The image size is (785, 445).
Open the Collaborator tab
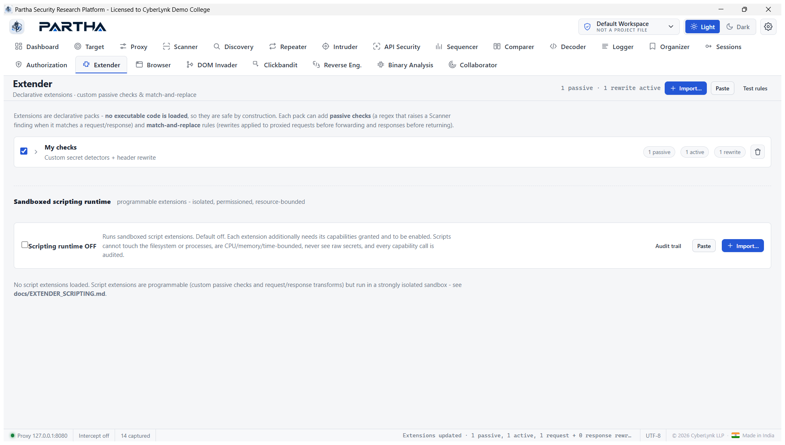pyautogui.click(x=473, y=65)
